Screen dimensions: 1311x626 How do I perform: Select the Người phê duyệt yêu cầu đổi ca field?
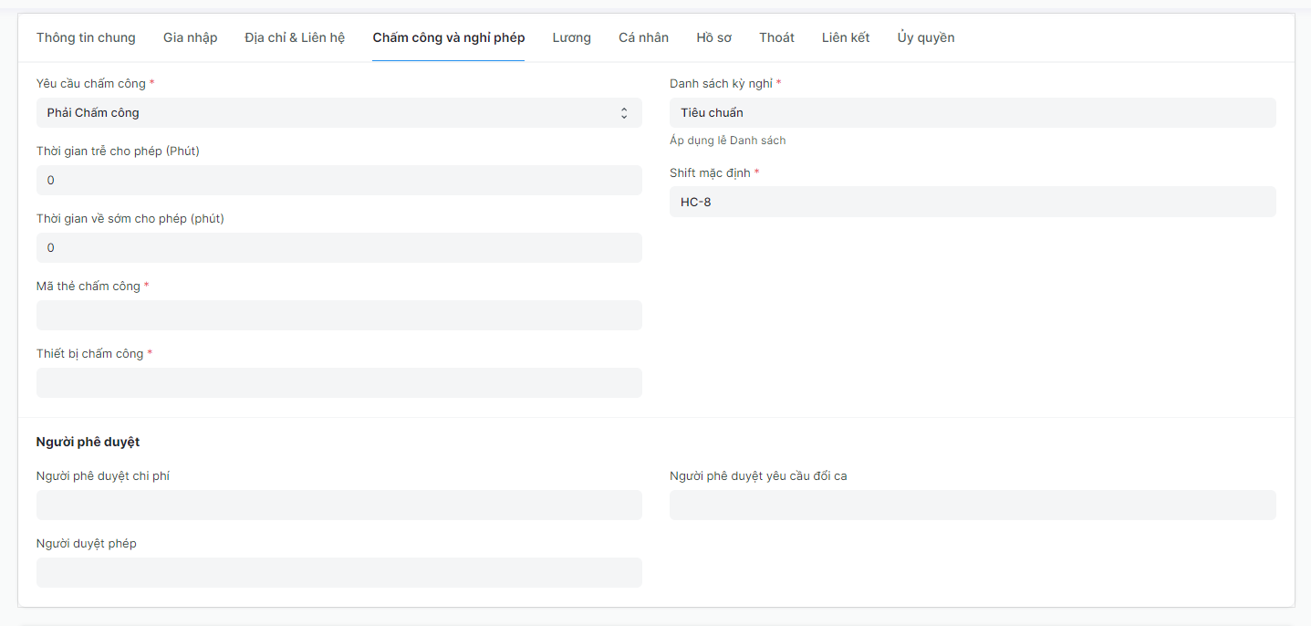(972, 506)
